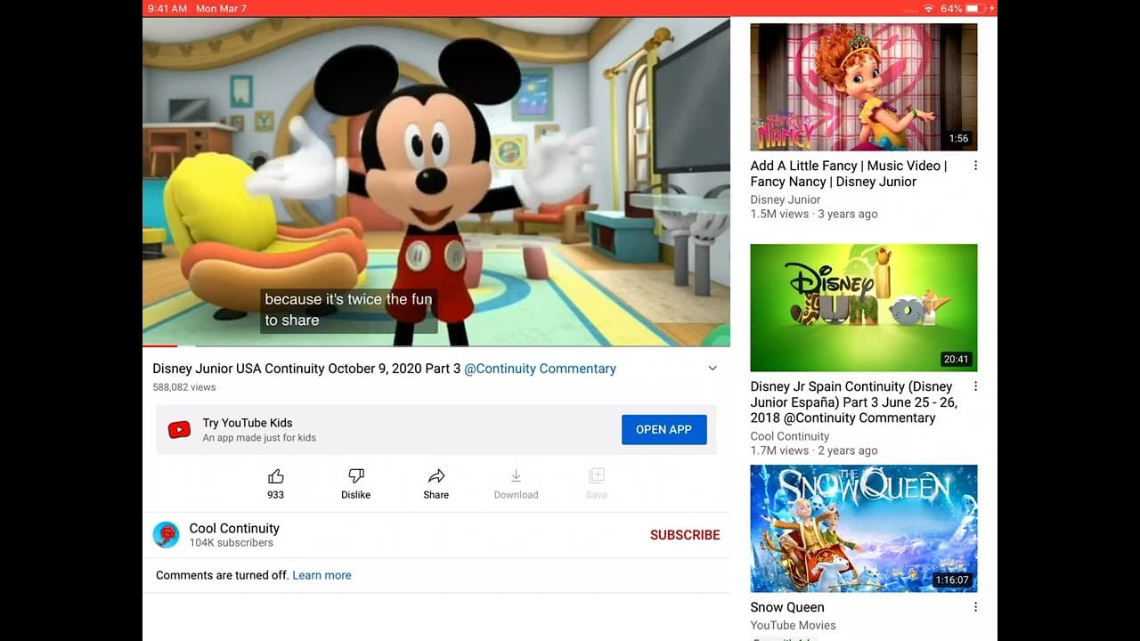Image resolution: width=1140 pixels, height=641 pixels.
Task: Open the Share arrow option
Action: point(436,476)
